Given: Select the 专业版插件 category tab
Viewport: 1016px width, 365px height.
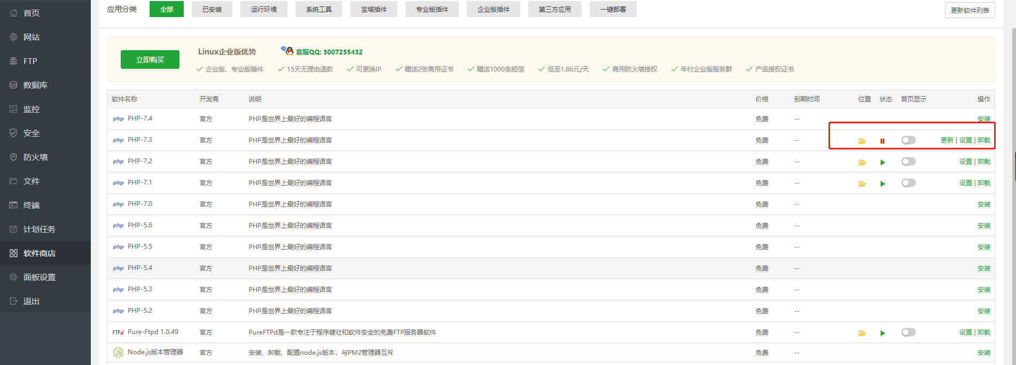Looking at the screenshot, I should (x=432, y=9).
